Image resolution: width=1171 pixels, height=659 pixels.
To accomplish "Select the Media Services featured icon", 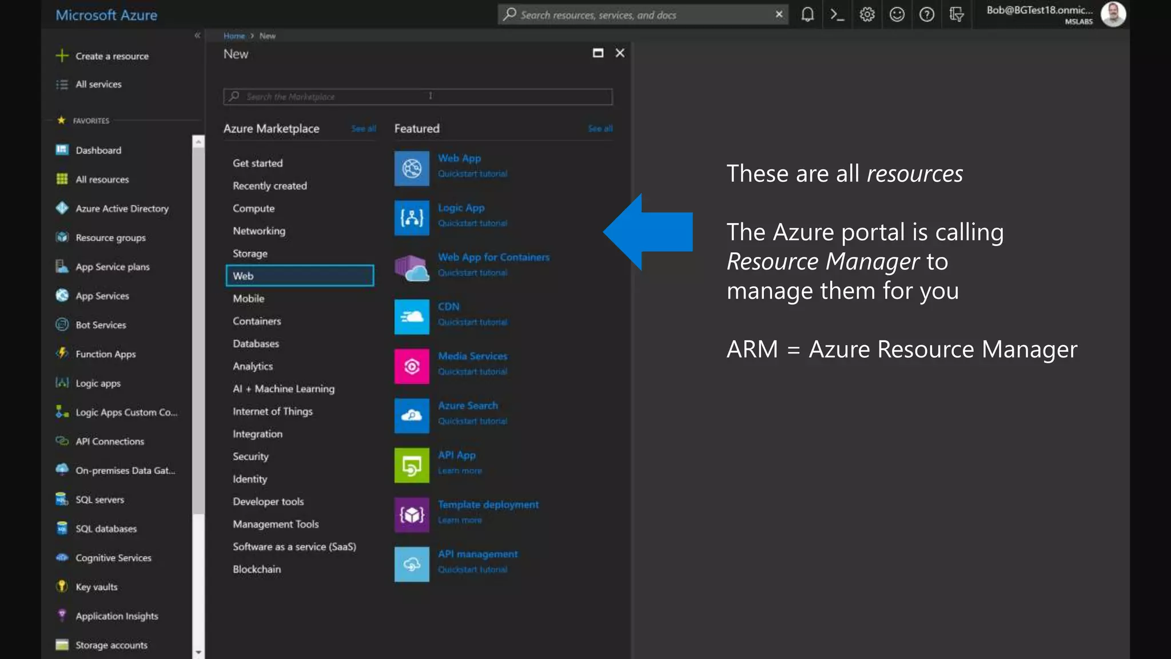I will pos(412,366).
